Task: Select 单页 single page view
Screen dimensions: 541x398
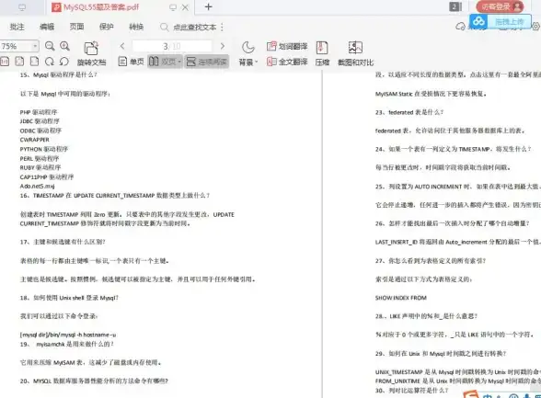Action: coord(131,62)
